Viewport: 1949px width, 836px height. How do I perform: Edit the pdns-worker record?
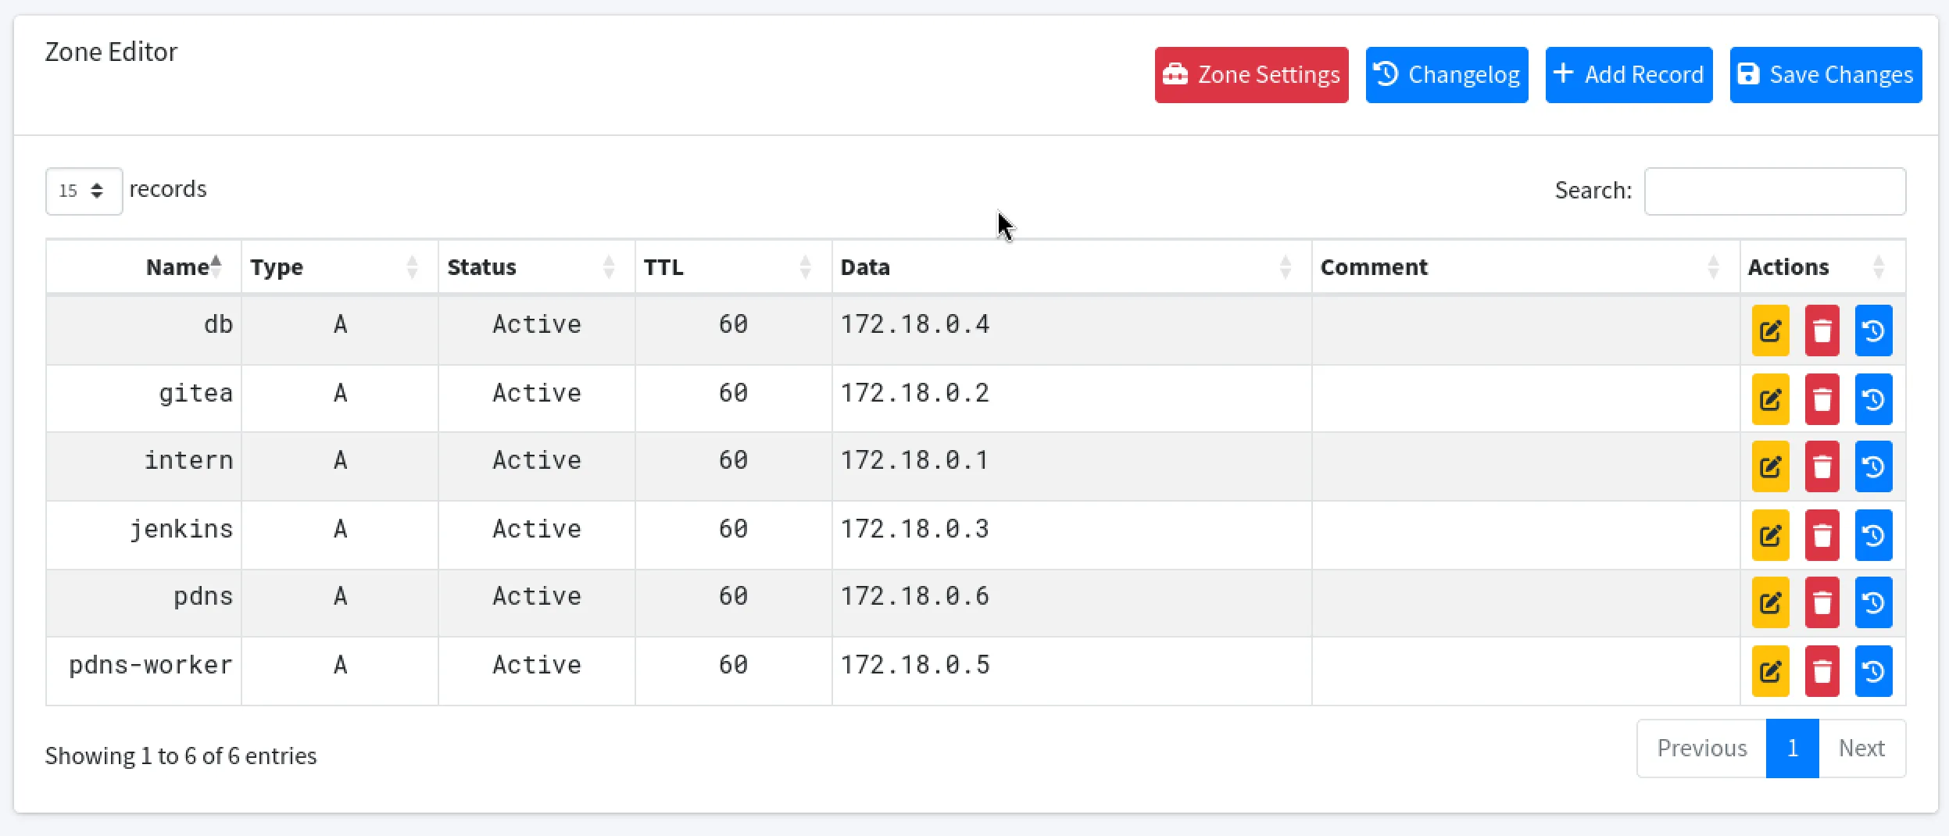(x=1770, y=671)
